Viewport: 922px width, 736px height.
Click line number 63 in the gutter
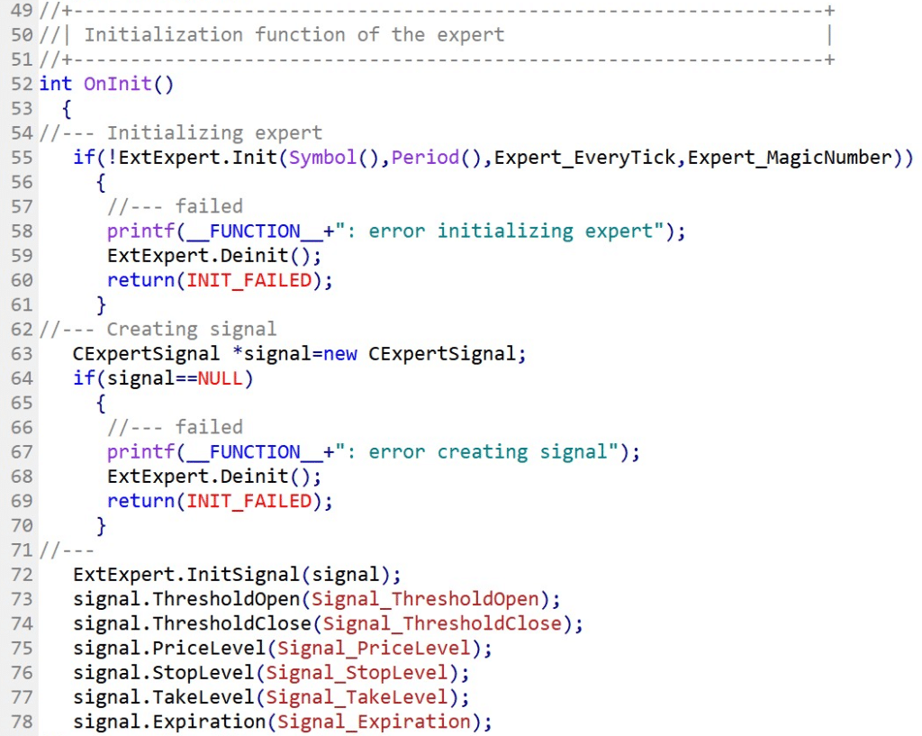pos(21,354)
